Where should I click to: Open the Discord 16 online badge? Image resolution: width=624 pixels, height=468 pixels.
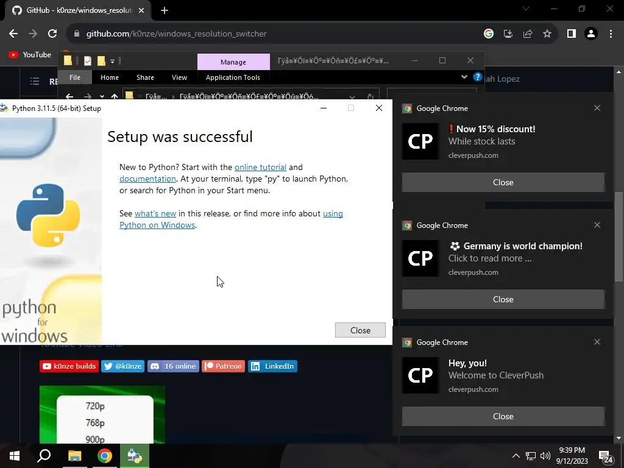(x=173, y=366)
